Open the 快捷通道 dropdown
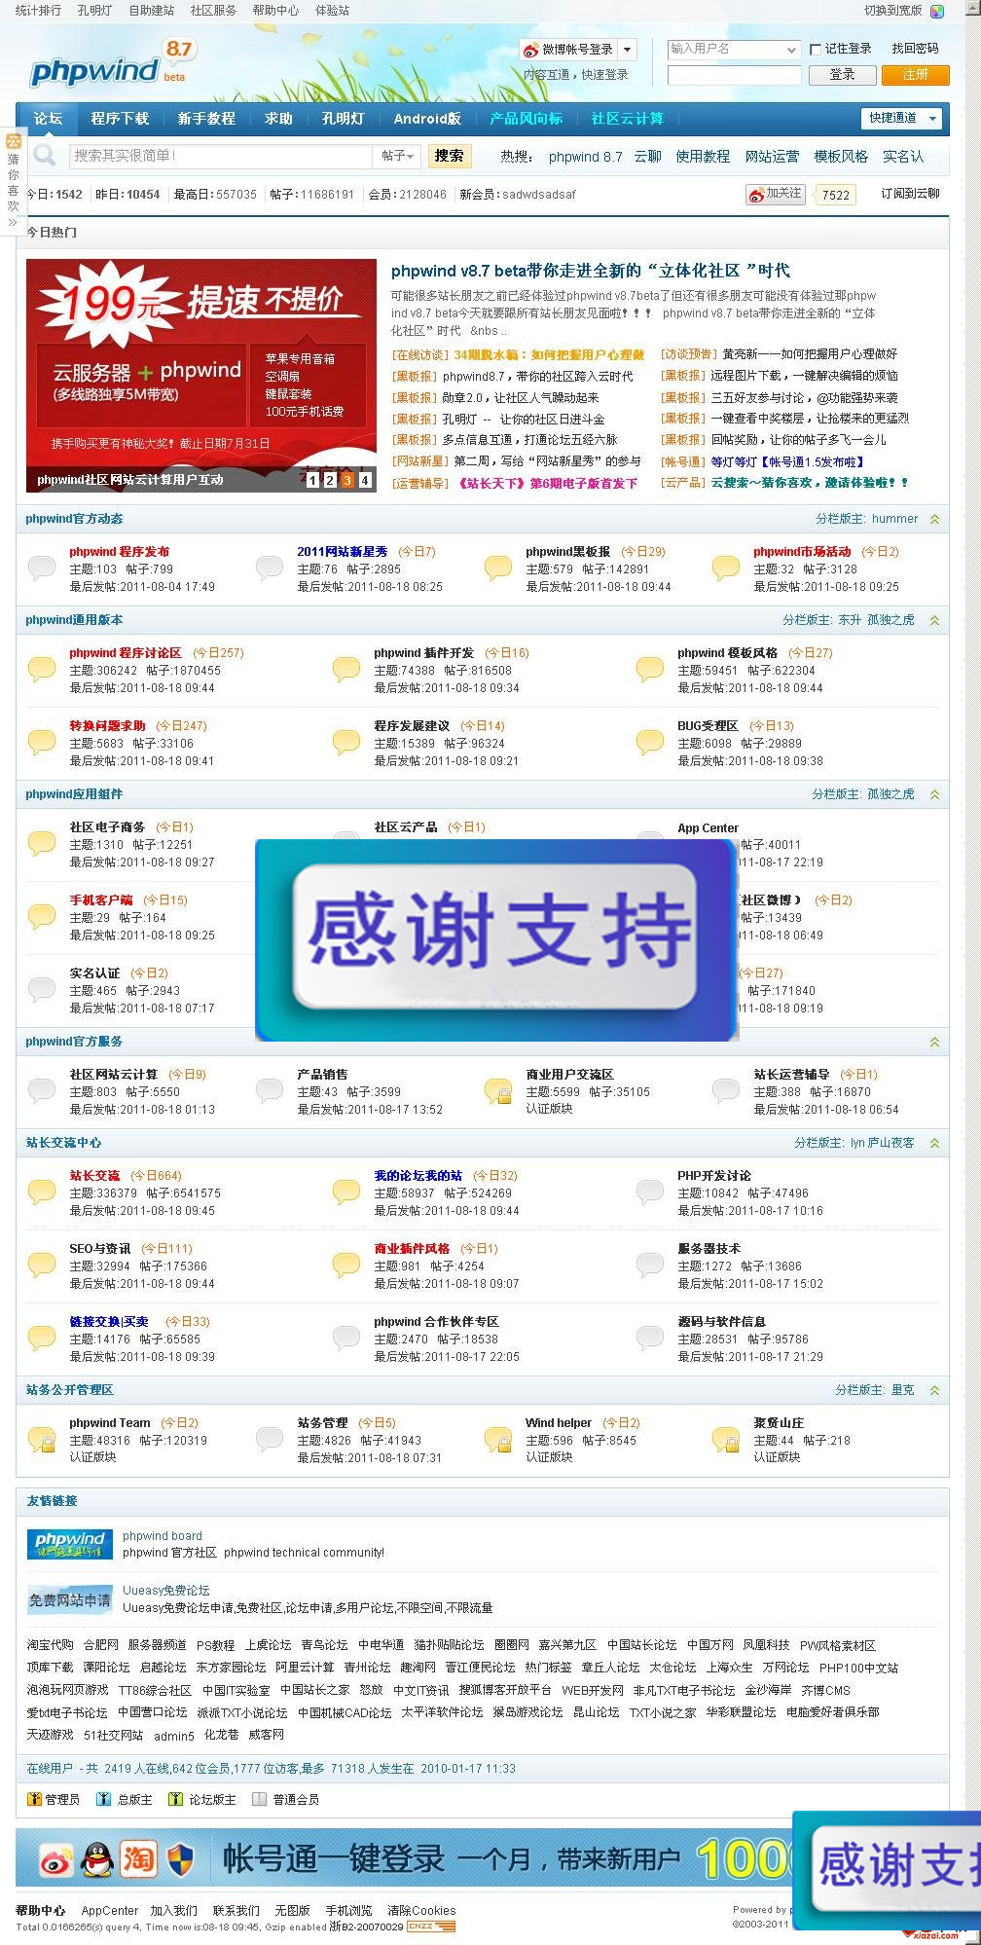 click(902, 118)
